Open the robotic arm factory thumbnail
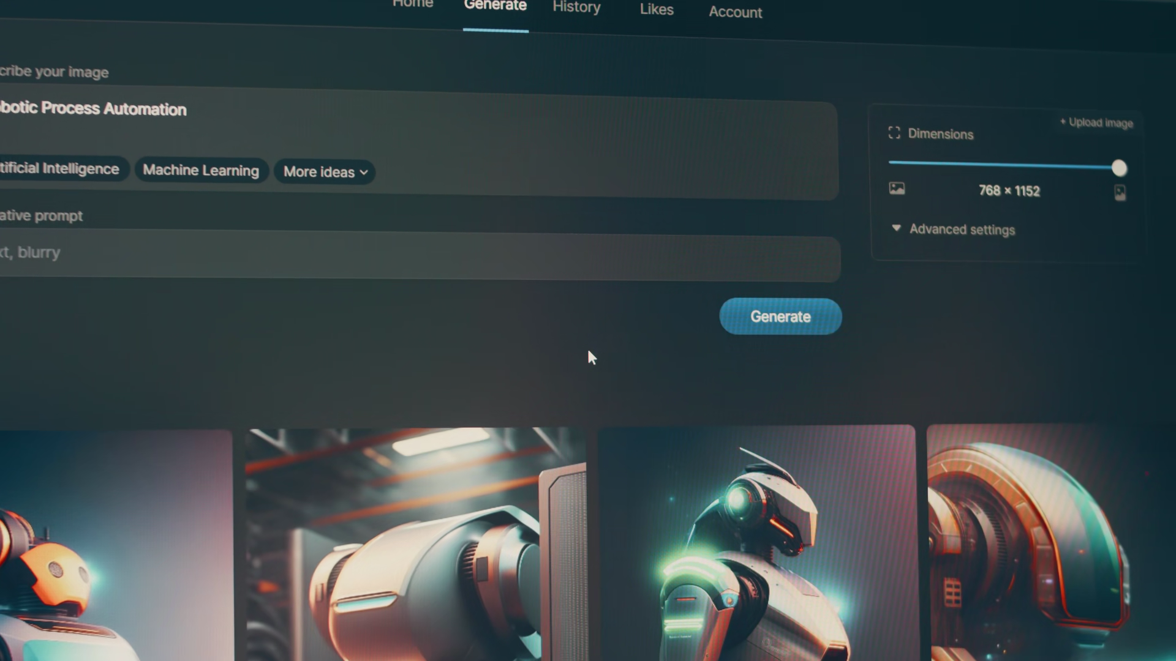The image size is (1176, 661). tap(415, 545)
